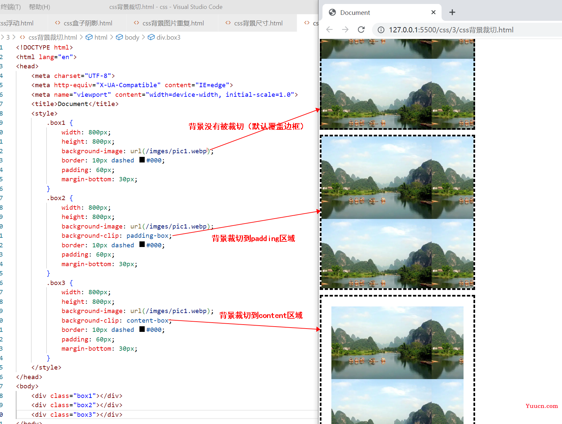The image size is (562, 424).
Task: Click the content-box clipped image in browser
Action: [397, 365]
